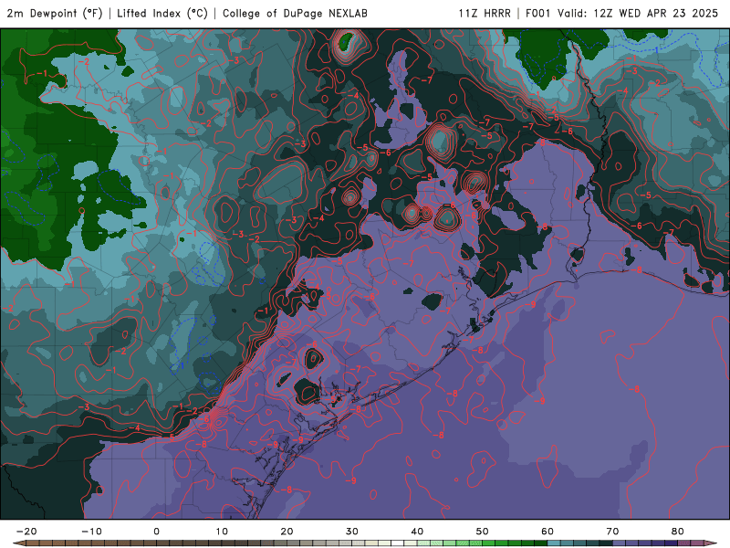The width and height of the screenshot is (730, 548).
Task: Click the 40 tick label on colorbar
Action: tap(417, 532)
